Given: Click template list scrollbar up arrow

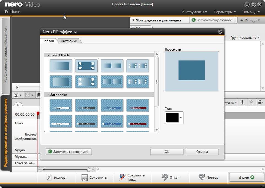Looking at the screenshot, I should [x=157, y=54].
